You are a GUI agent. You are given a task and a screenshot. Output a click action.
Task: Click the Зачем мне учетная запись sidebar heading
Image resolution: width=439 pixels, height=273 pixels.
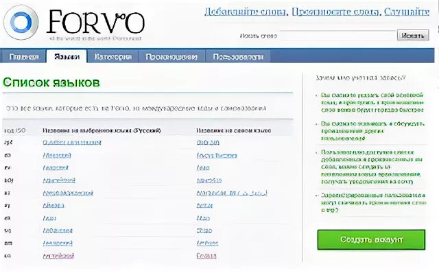coord(361,78)
